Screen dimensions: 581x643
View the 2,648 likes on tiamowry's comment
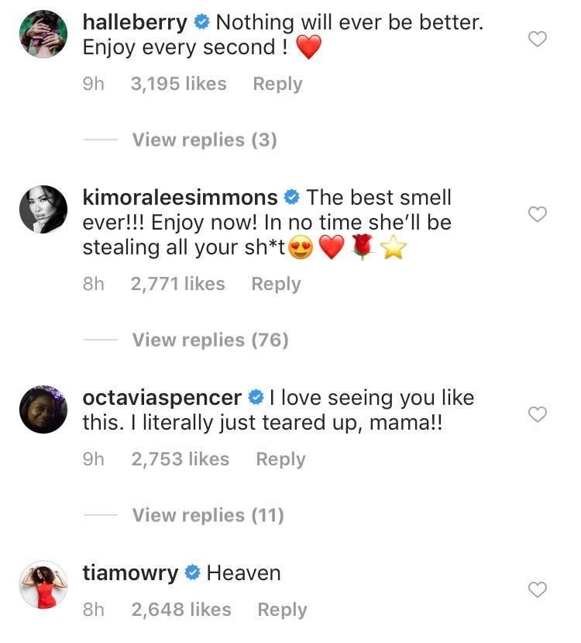(x=181, y=610)
